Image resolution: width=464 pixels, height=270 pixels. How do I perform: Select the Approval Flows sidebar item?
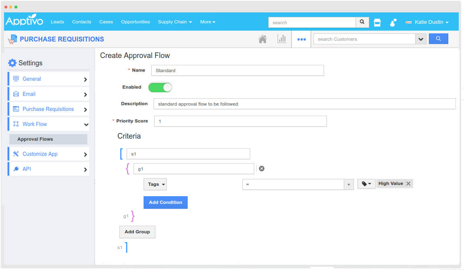[x=48, y=139]
